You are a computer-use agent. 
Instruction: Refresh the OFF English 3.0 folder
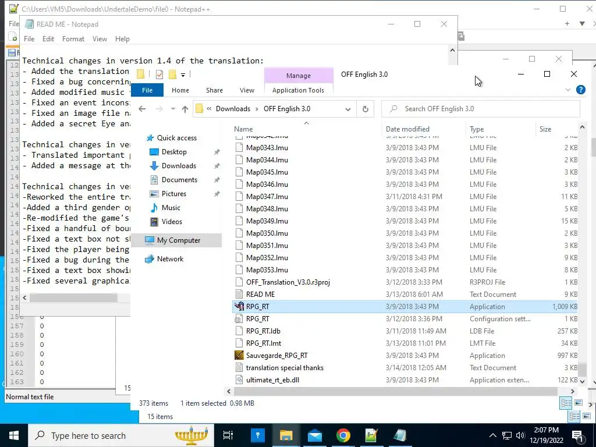[x=366, y=109]
